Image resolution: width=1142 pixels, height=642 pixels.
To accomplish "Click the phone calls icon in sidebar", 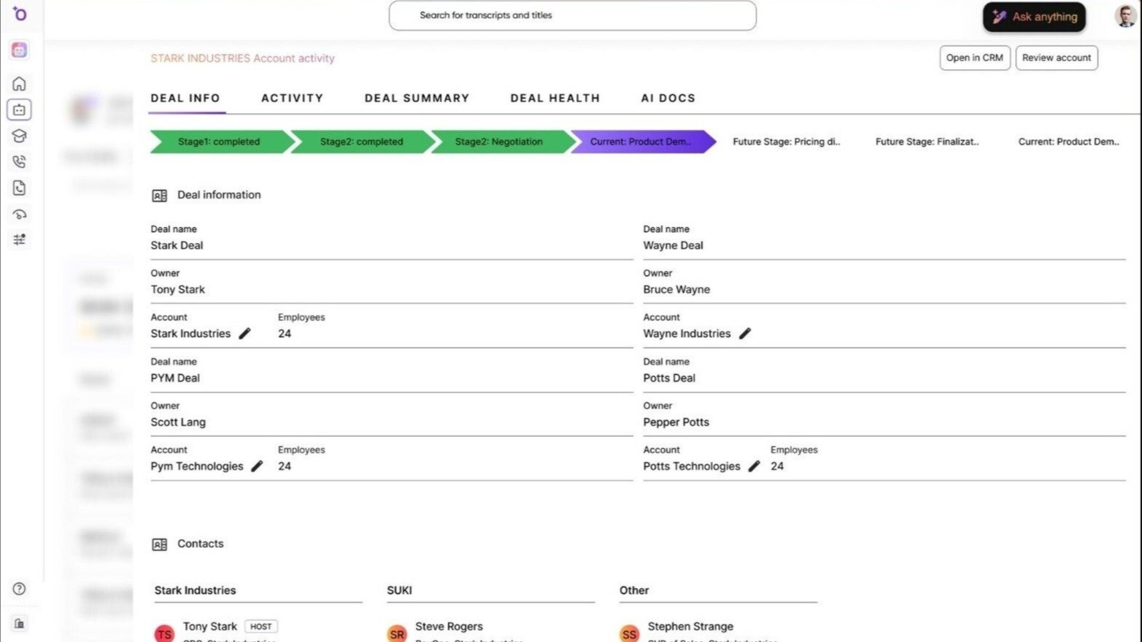I will pyautogui.click(x=20, y=162).
